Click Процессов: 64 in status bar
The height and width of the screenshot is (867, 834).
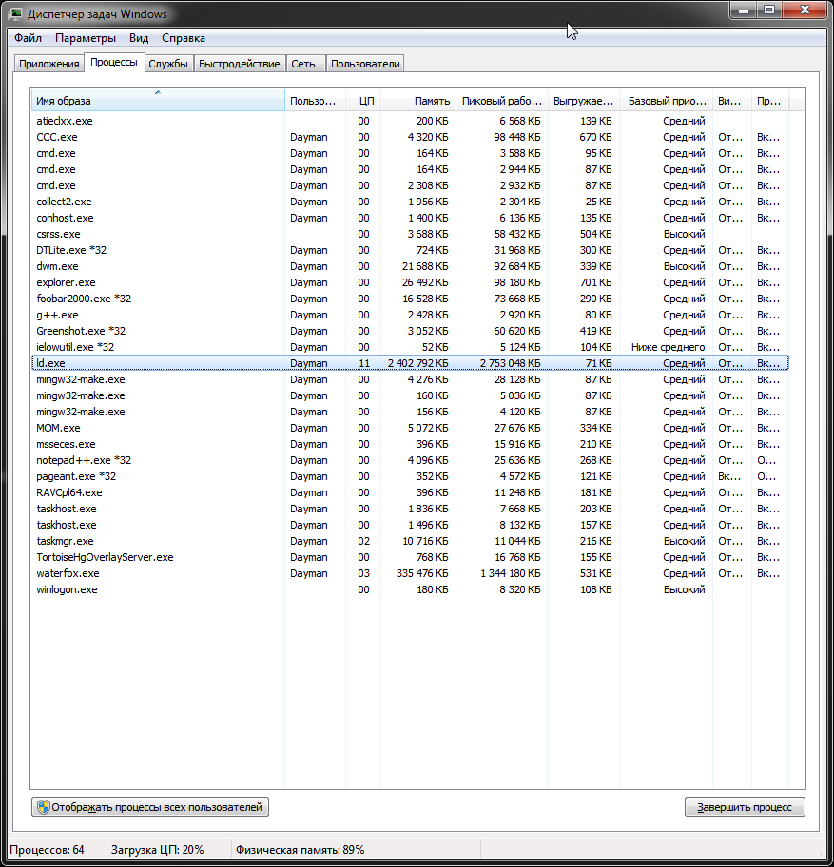click(x=47, y=849)
